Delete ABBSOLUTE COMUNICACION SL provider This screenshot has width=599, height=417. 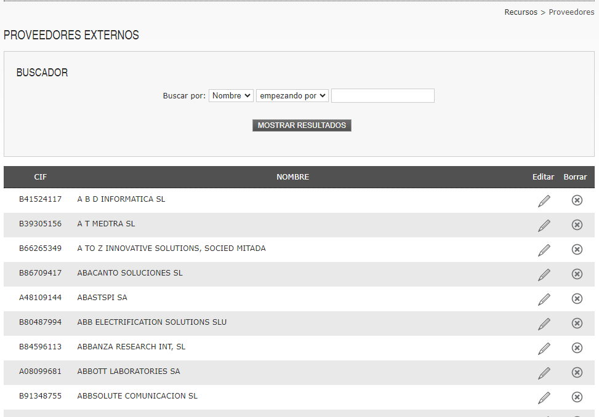pyautogui.click(x=577, y=397)
